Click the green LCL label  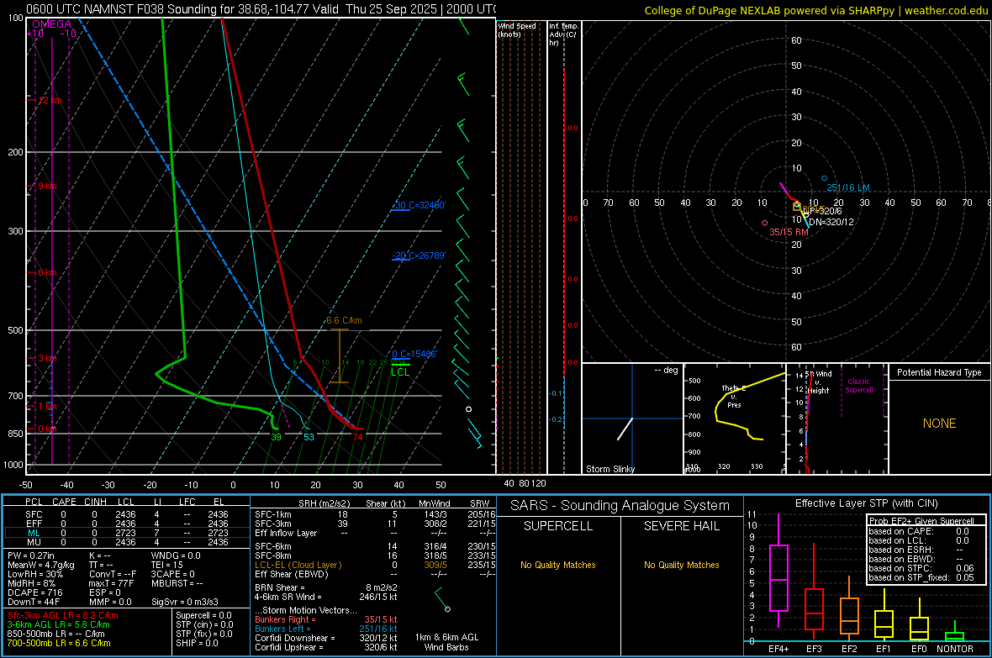400,372
